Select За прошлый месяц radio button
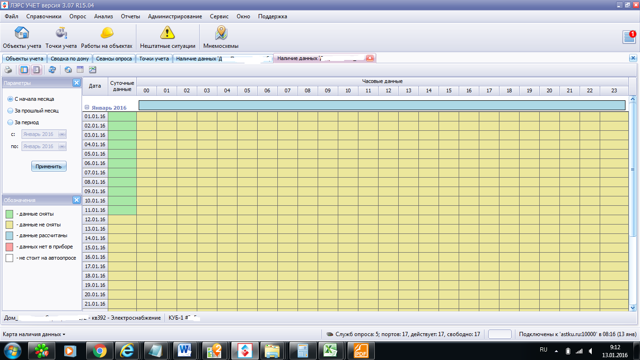The width and height of the screenshot is (640, 360). pyautogui.click(x=10, y=111)
